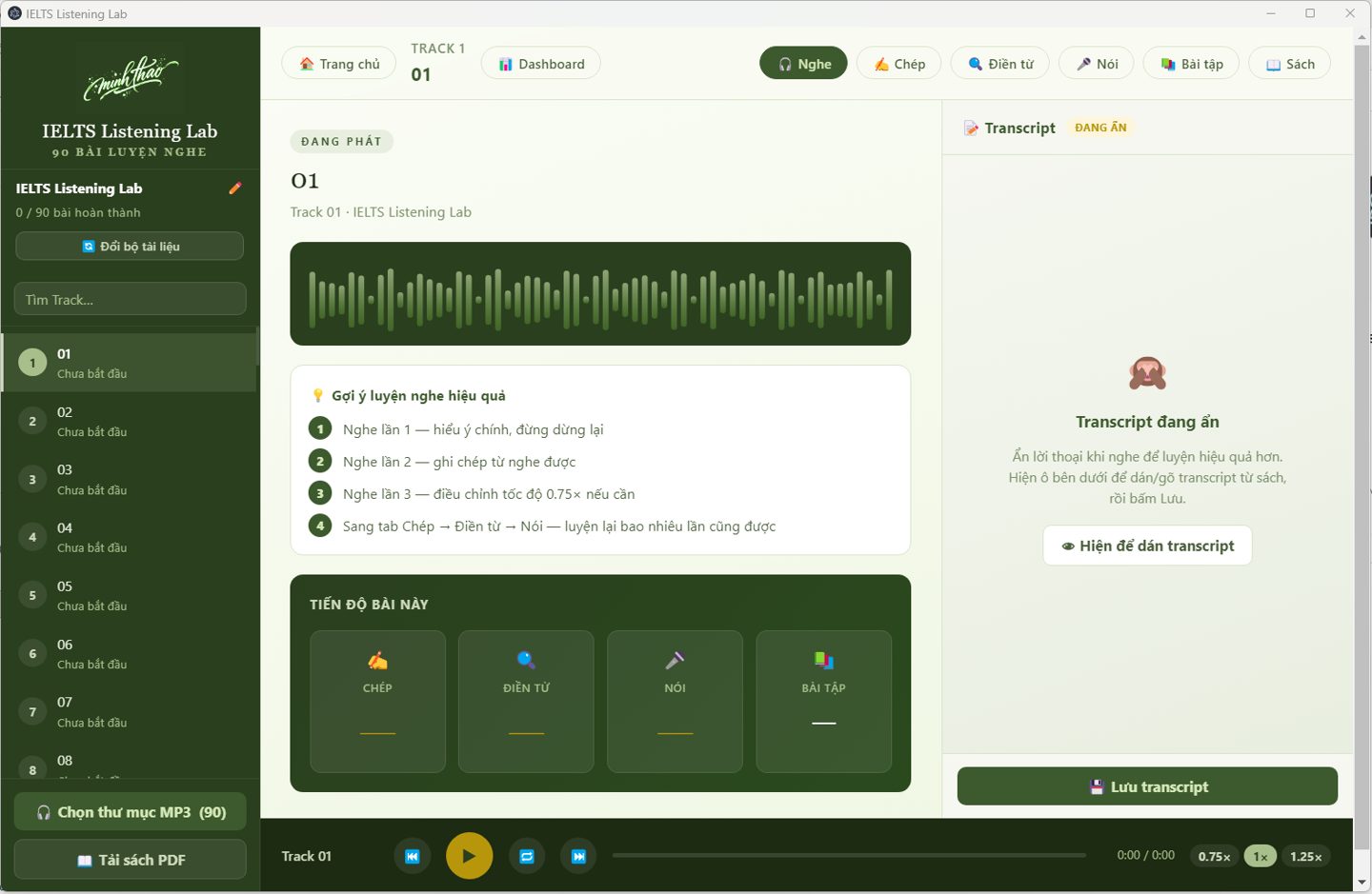Toggle the loop repeat icon
Viewport: 1372px width, 894px height.
527,856
